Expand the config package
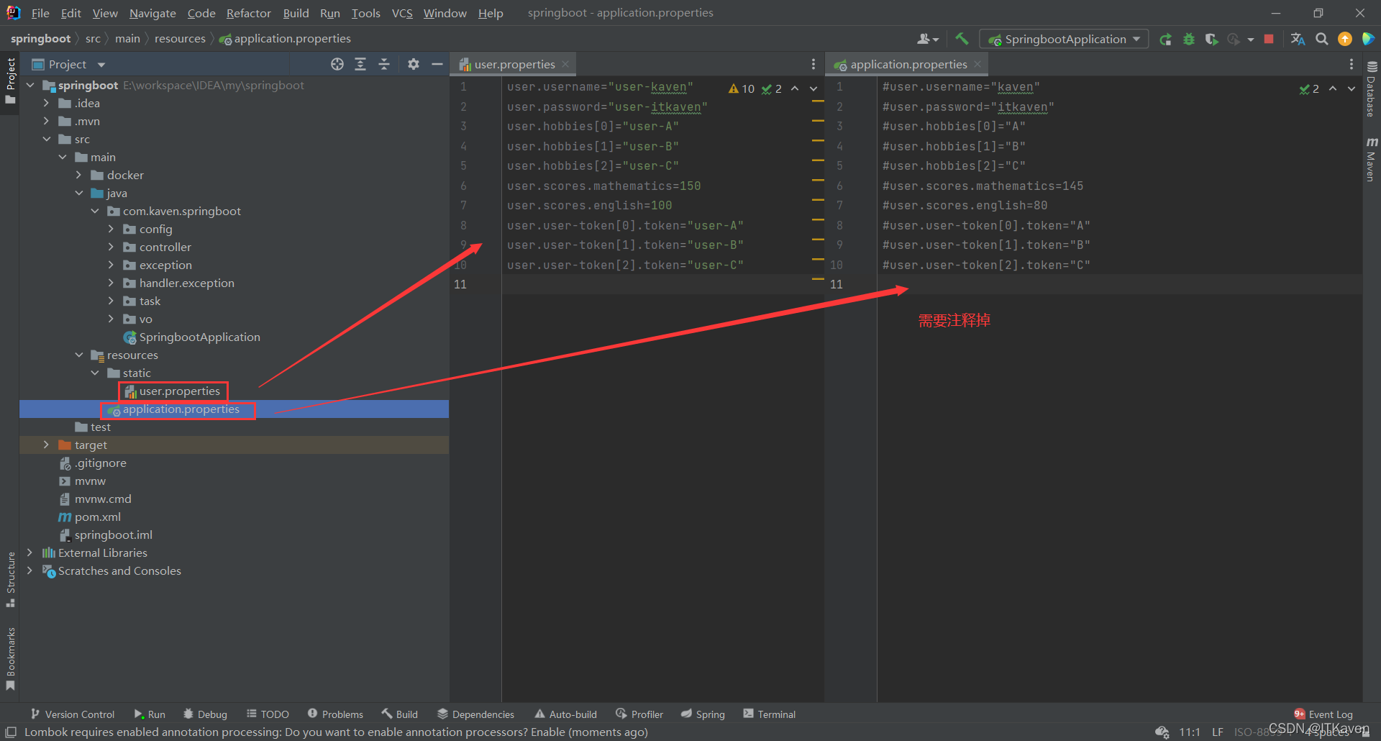This screenshot has width=1381, height=741. point(111,229)
